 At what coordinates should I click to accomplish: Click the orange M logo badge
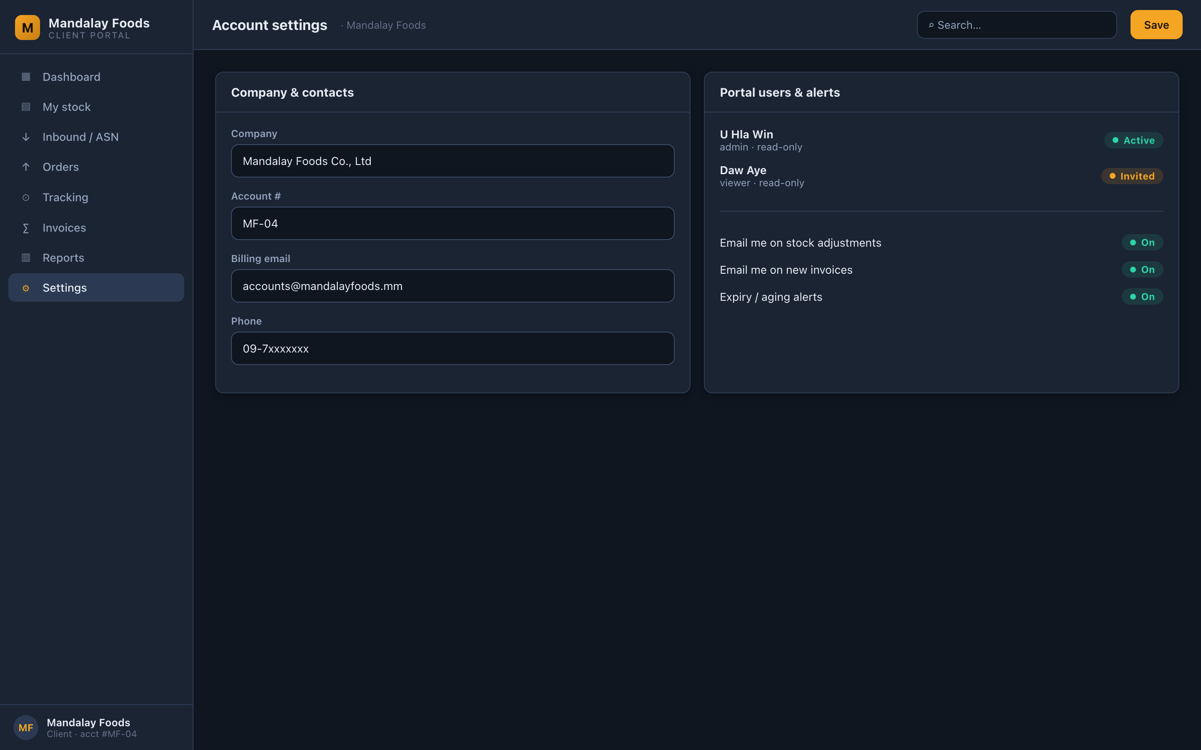27,27
